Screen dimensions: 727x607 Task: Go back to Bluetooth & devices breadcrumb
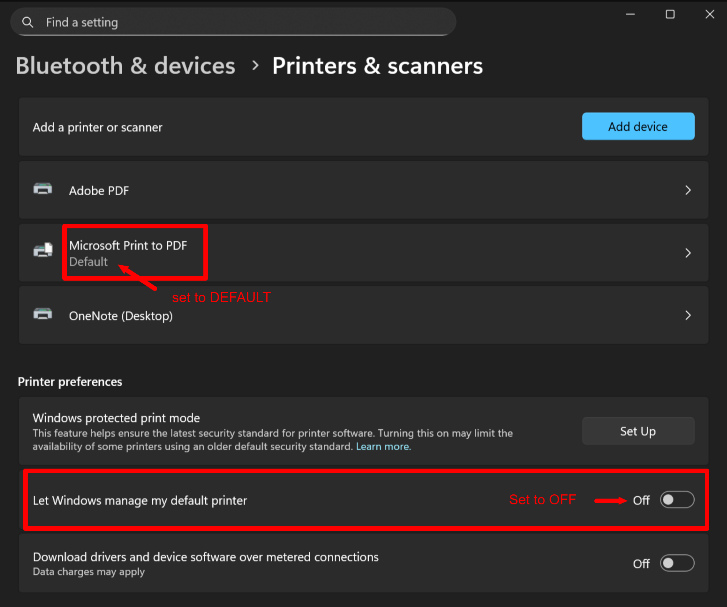click(x=125, y=66)
